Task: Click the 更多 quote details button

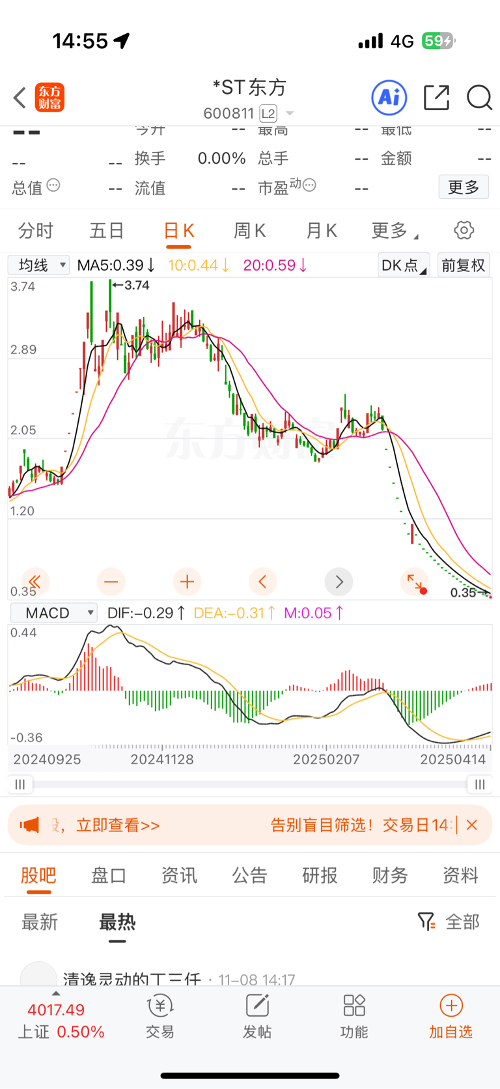Action: point(464,187)
